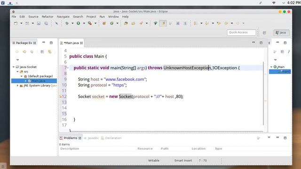
Task: Click the Back navigation arrow icon
Action: tap(226, 23)
